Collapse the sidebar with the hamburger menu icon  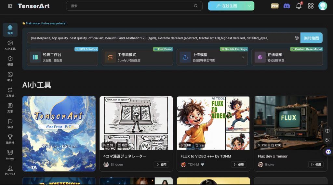coord(10,6)
